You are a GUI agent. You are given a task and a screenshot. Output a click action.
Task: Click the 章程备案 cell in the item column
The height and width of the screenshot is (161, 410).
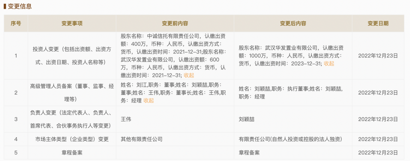tap(72, 152)
